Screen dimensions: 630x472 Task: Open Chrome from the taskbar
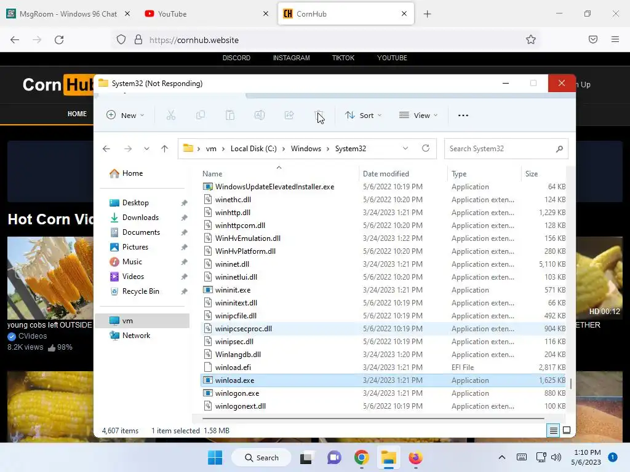pyautogui.click(x=362, y=457)
